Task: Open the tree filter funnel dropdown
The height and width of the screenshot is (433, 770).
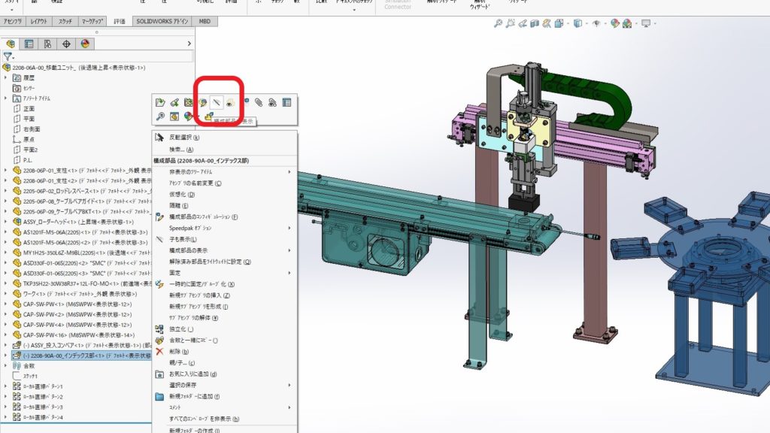Action: point(8,56)
